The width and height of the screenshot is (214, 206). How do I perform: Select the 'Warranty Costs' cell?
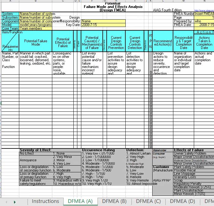click(194, 177)
